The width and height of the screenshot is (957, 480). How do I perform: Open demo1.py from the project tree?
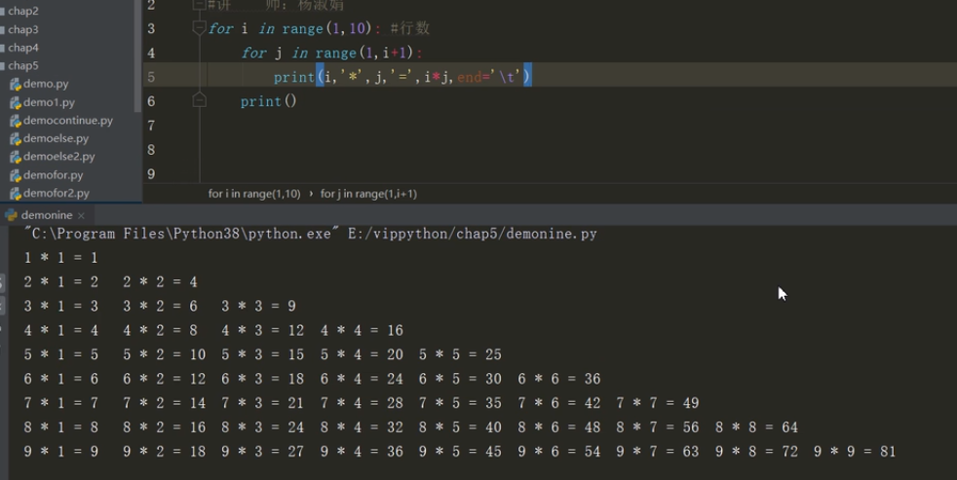pyautogui.click(x=49, y=102)
